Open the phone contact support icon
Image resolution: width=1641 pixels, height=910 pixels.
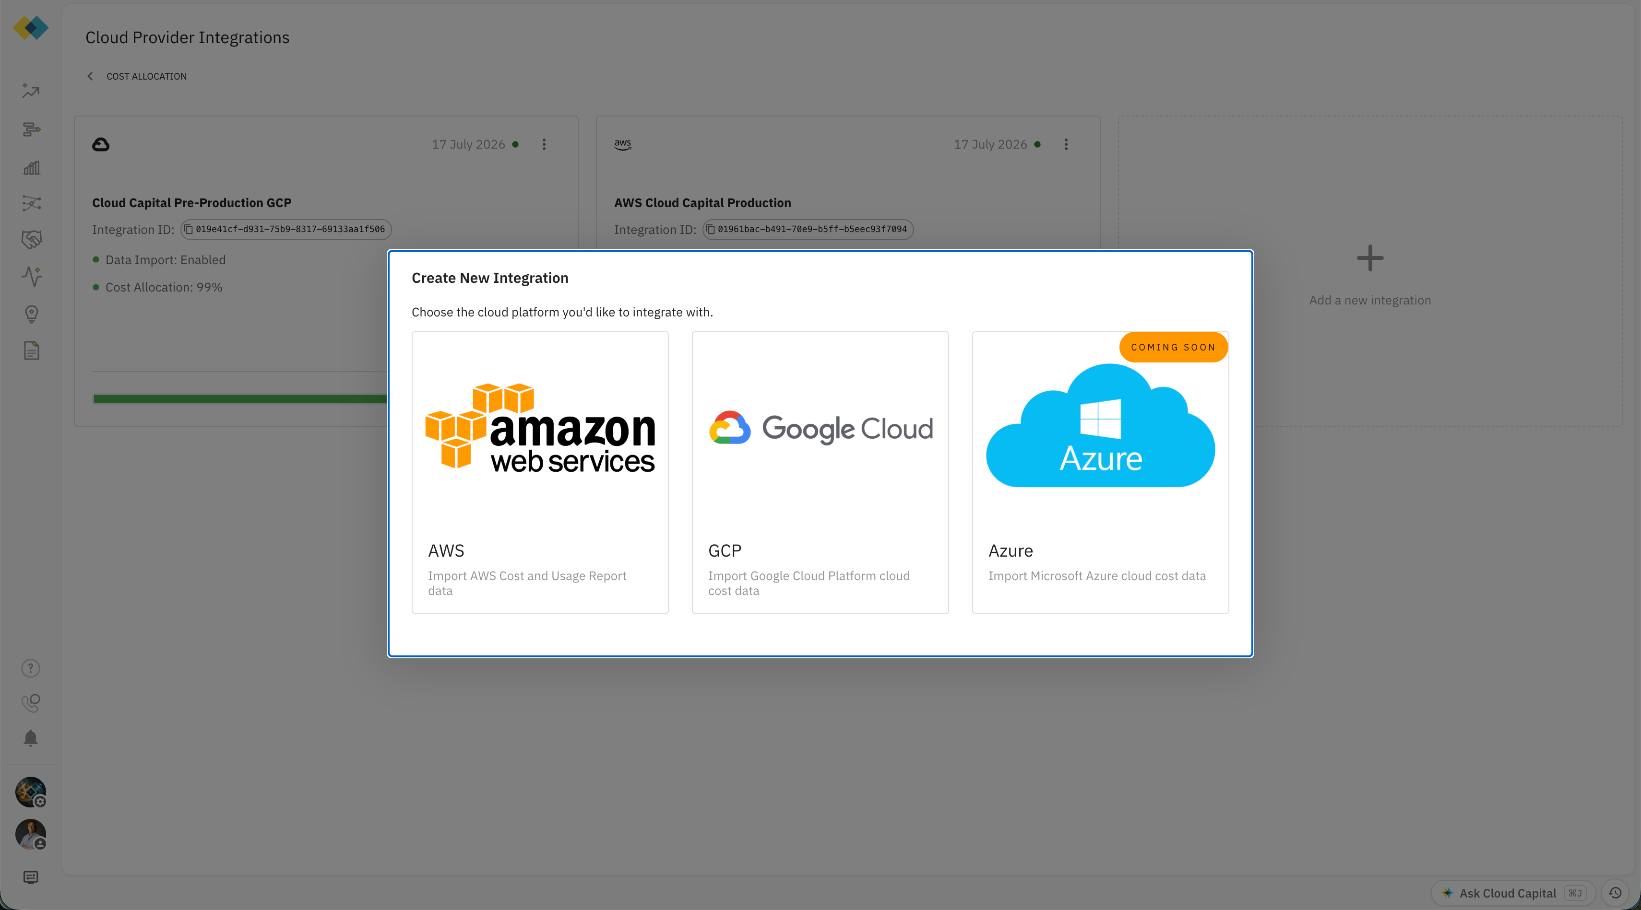pyautogui.click(x=31, y=702)
